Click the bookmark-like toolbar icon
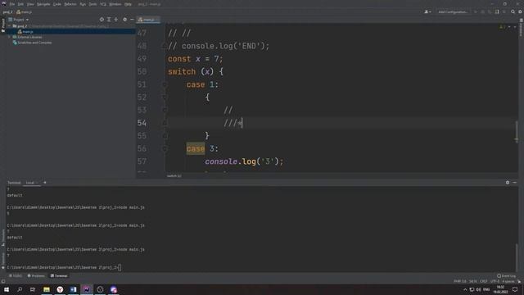 tap(497, 11)
